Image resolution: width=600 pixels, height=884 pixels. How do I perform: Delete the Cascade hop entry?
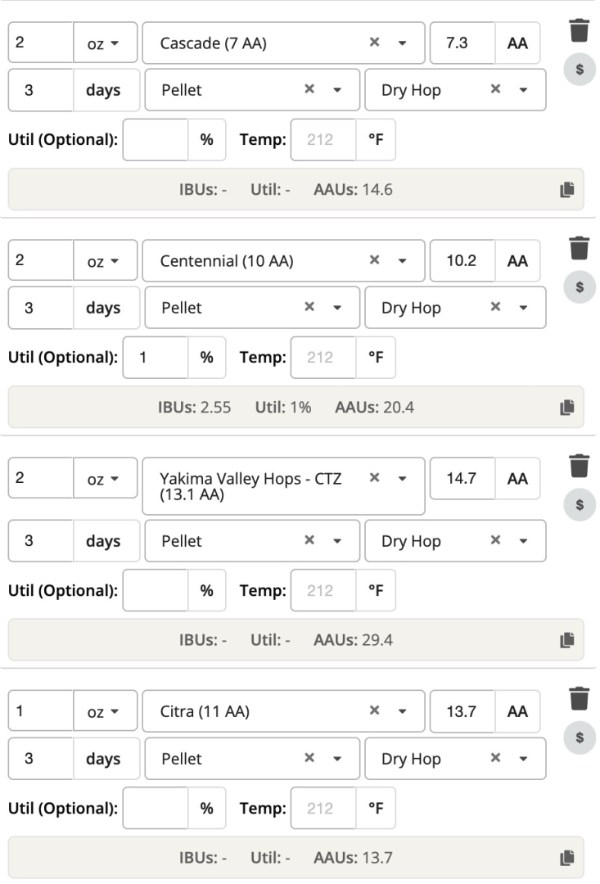point(579,30)
